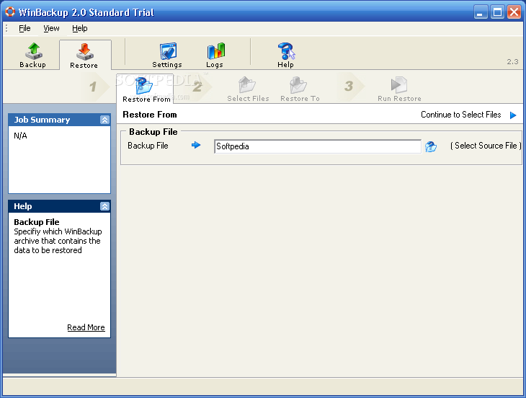Screen dimensions: 526x398
Task: Go to the Run Restore step
Action: point(399,89)
